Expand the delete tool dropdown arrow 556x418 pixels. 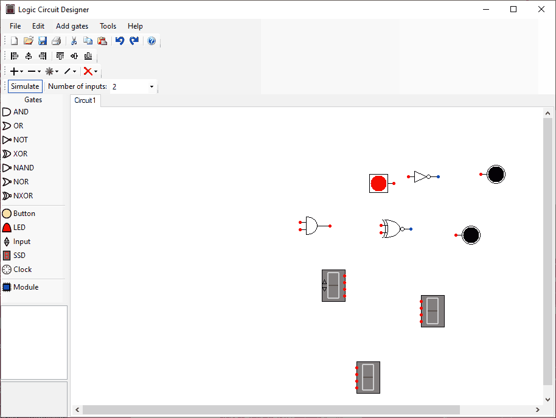tap(97, 71)
